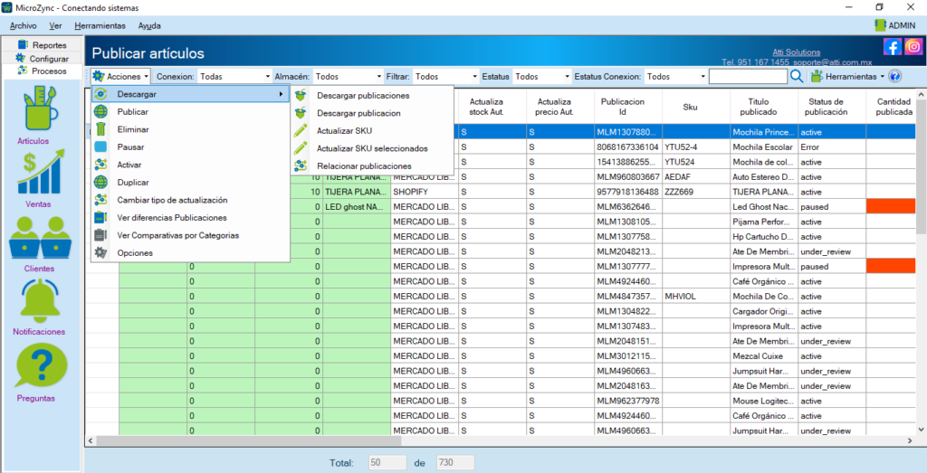Viewport: 927px width, 473px height.
Task: Open the Notificaciones bell icon
Action: [x=41, y=299]
